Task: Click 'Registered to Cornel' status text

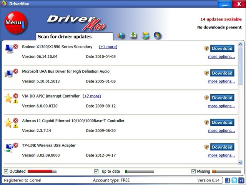Action: coord(23,180)
